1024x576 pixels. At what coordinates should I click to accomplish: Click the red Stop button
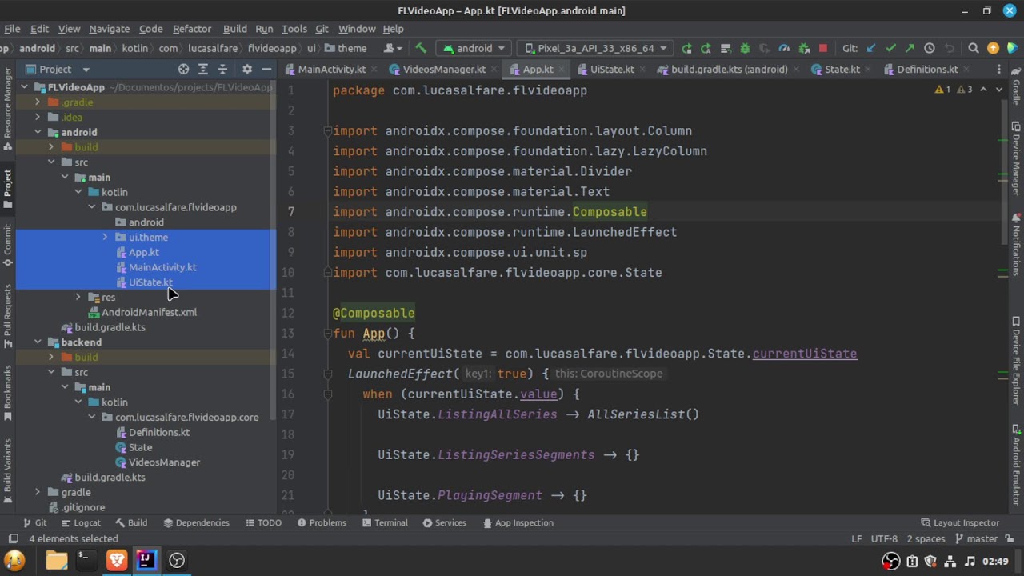(x=822, y=48)
